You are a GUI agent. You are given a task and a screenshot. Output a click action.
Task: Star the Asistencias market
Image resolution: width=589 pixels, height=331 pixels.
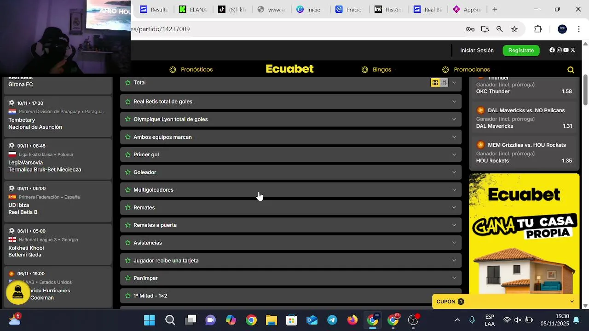click(x=128, y=243)
